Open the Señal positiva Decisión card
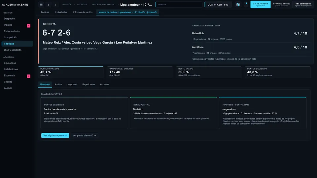The image size is (317, 178). (x=173, y=113)
